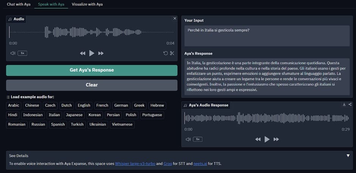The width and height of the screenshot is (356, 173).
Task: Rewind the input audio clip
Action: click(83, 53)
